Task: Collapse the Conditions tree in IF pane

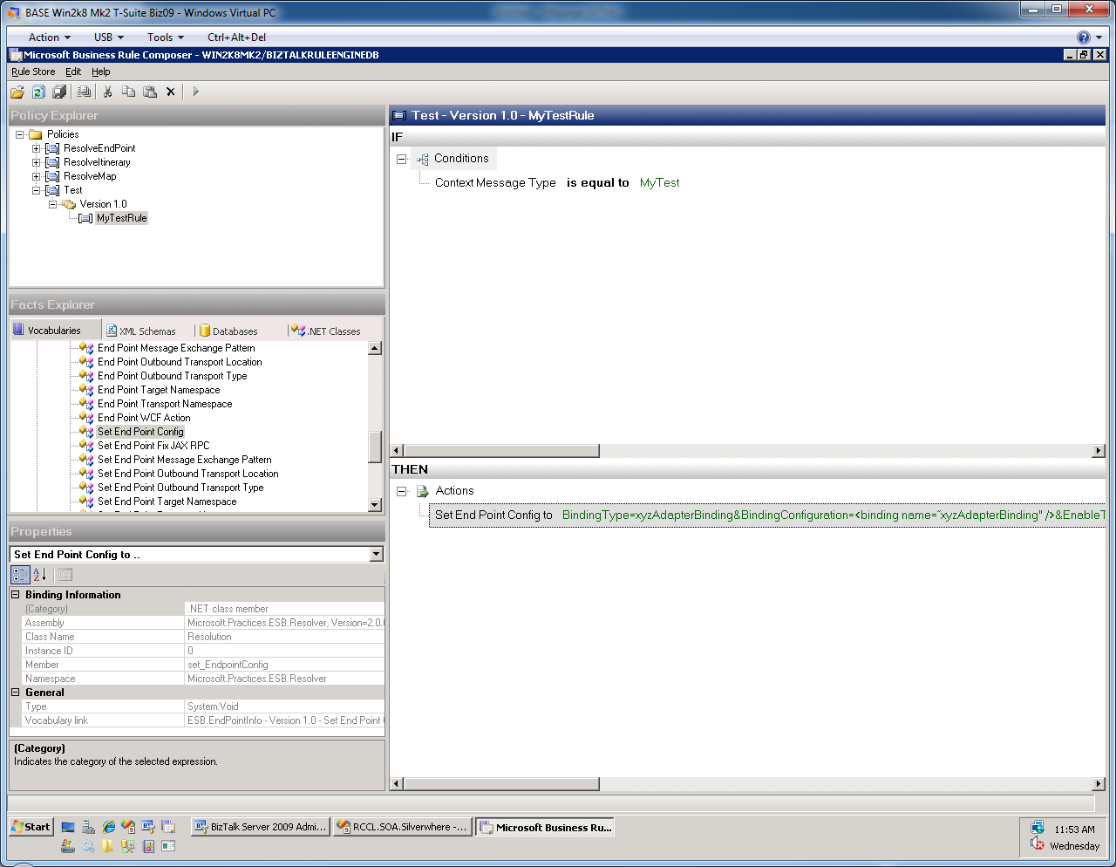Action: 401,159
